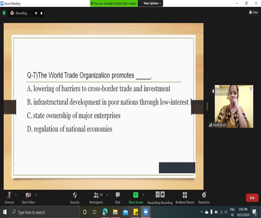Open Sticky Notes from taskbar

[136, 212]
